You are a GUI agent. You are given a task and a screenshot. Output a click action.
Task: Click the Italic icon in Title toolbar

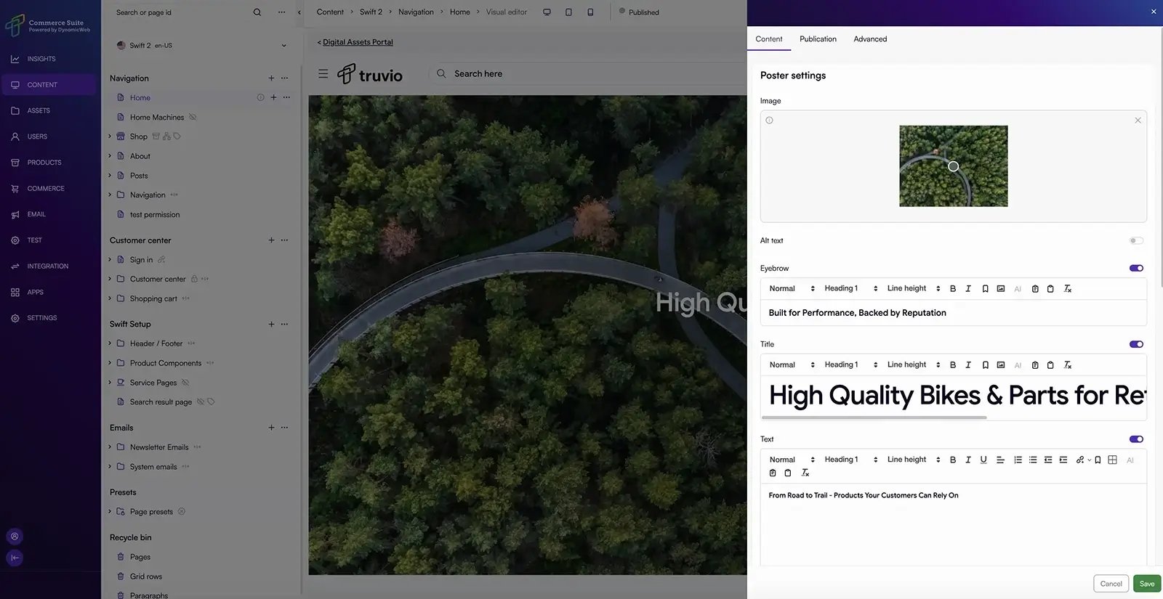(x=968, y=365)
